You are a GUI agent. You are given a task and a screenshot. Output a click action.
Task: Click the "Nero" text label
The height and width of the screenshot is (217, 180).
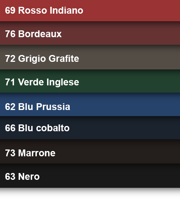29,176
